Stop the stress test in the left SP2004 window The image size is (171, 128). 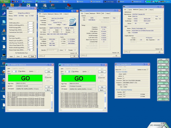tap(49, 72)
